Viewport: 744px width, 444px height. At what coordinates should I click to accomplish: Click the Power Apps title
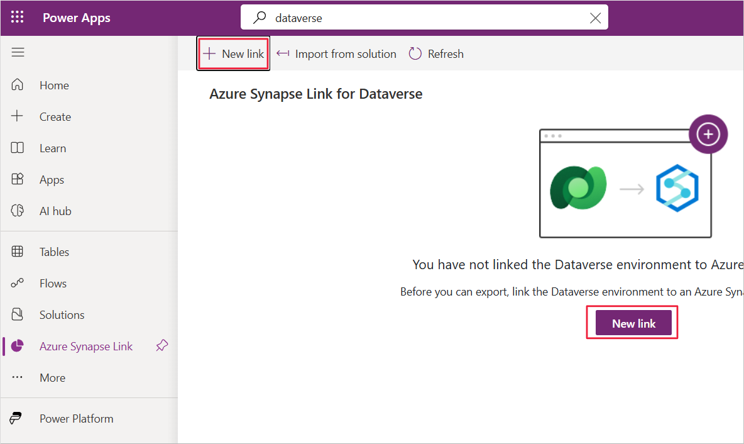pos(77,18)
